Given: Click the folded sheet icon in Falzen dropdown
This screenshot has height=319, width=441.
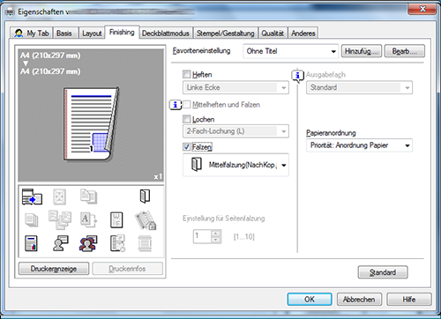Looking at the screenshot, I should pyautogui.click(x=197, y=164).
